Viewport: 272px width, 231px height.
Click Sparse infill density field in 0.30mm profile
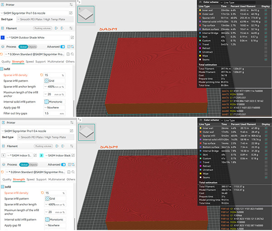tap(54, 75)
